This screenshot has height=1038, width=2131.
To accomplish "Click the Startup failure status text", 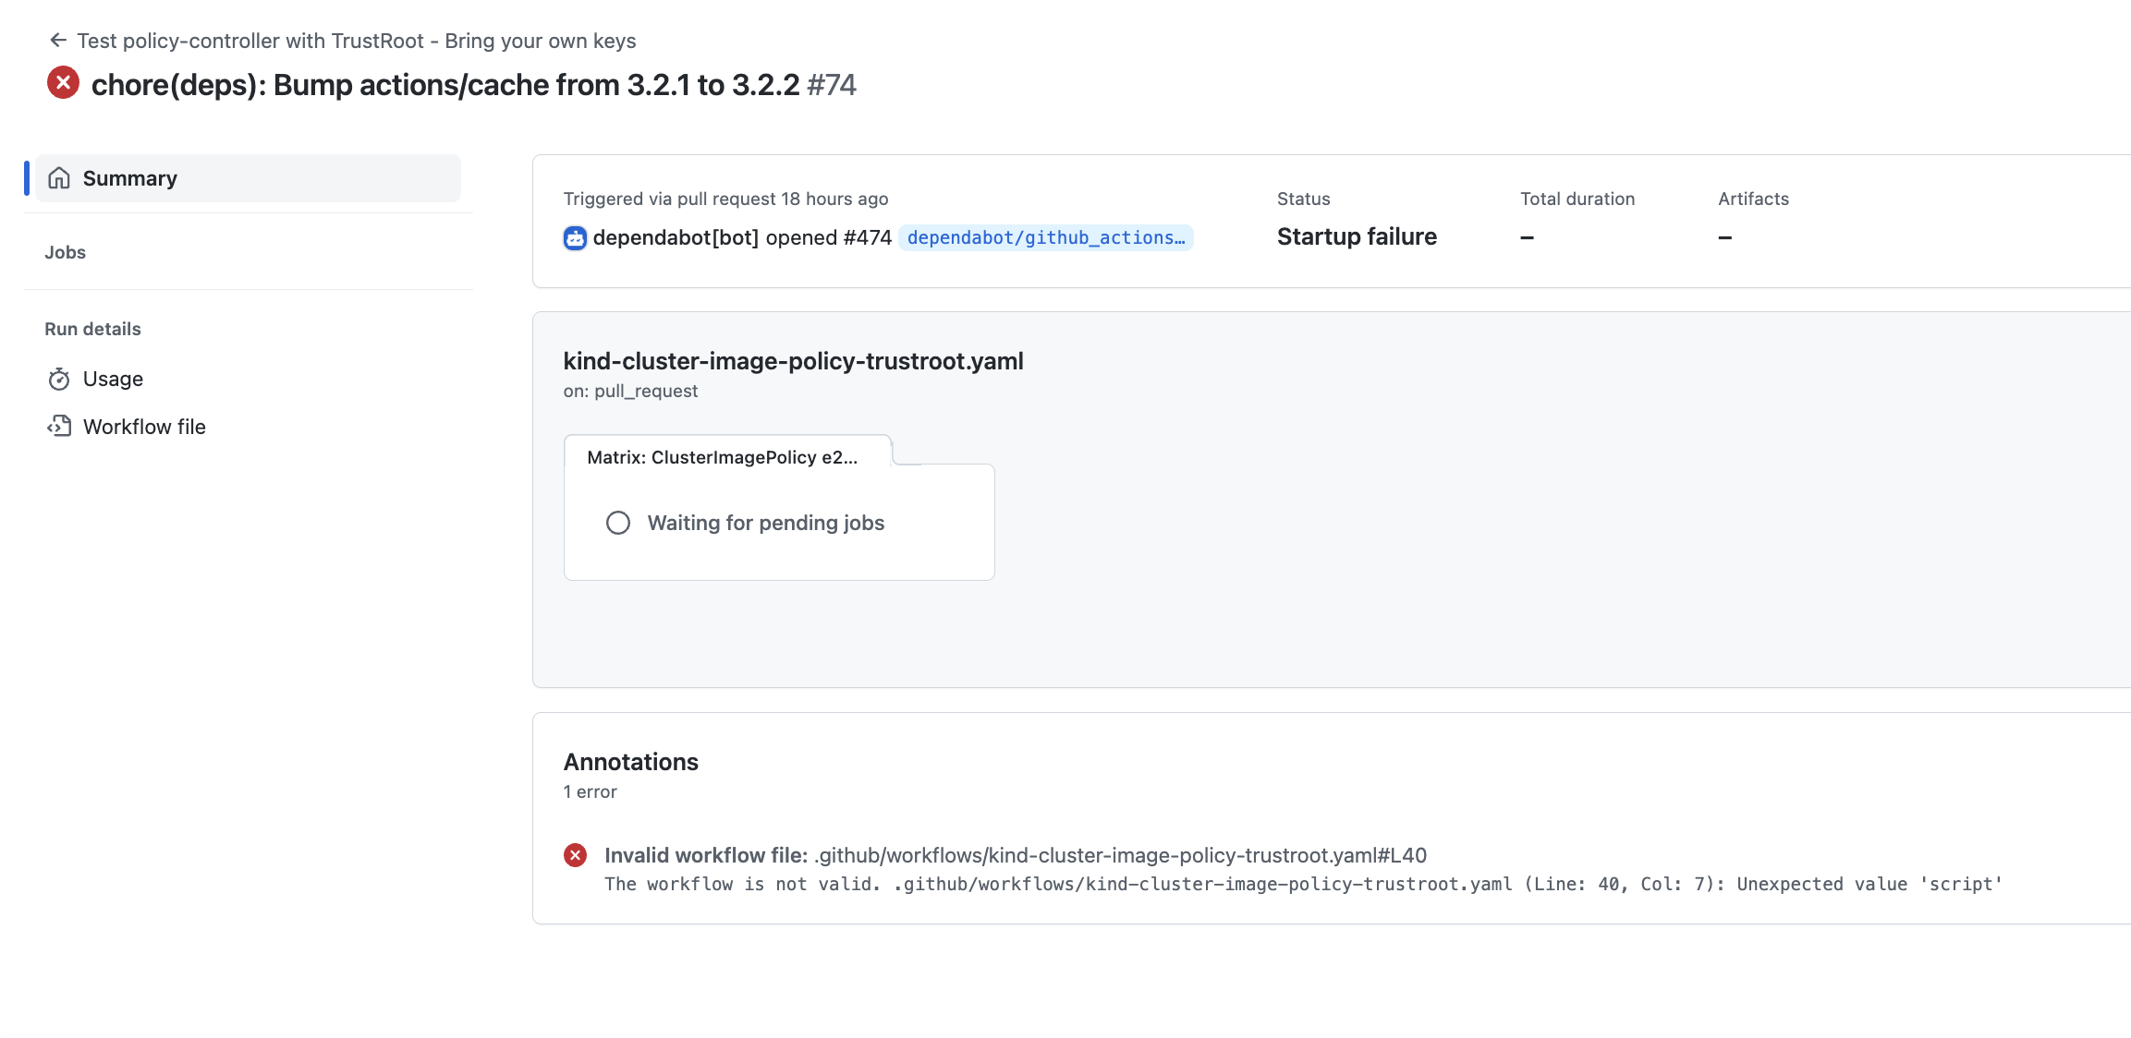I will 1357,236.
